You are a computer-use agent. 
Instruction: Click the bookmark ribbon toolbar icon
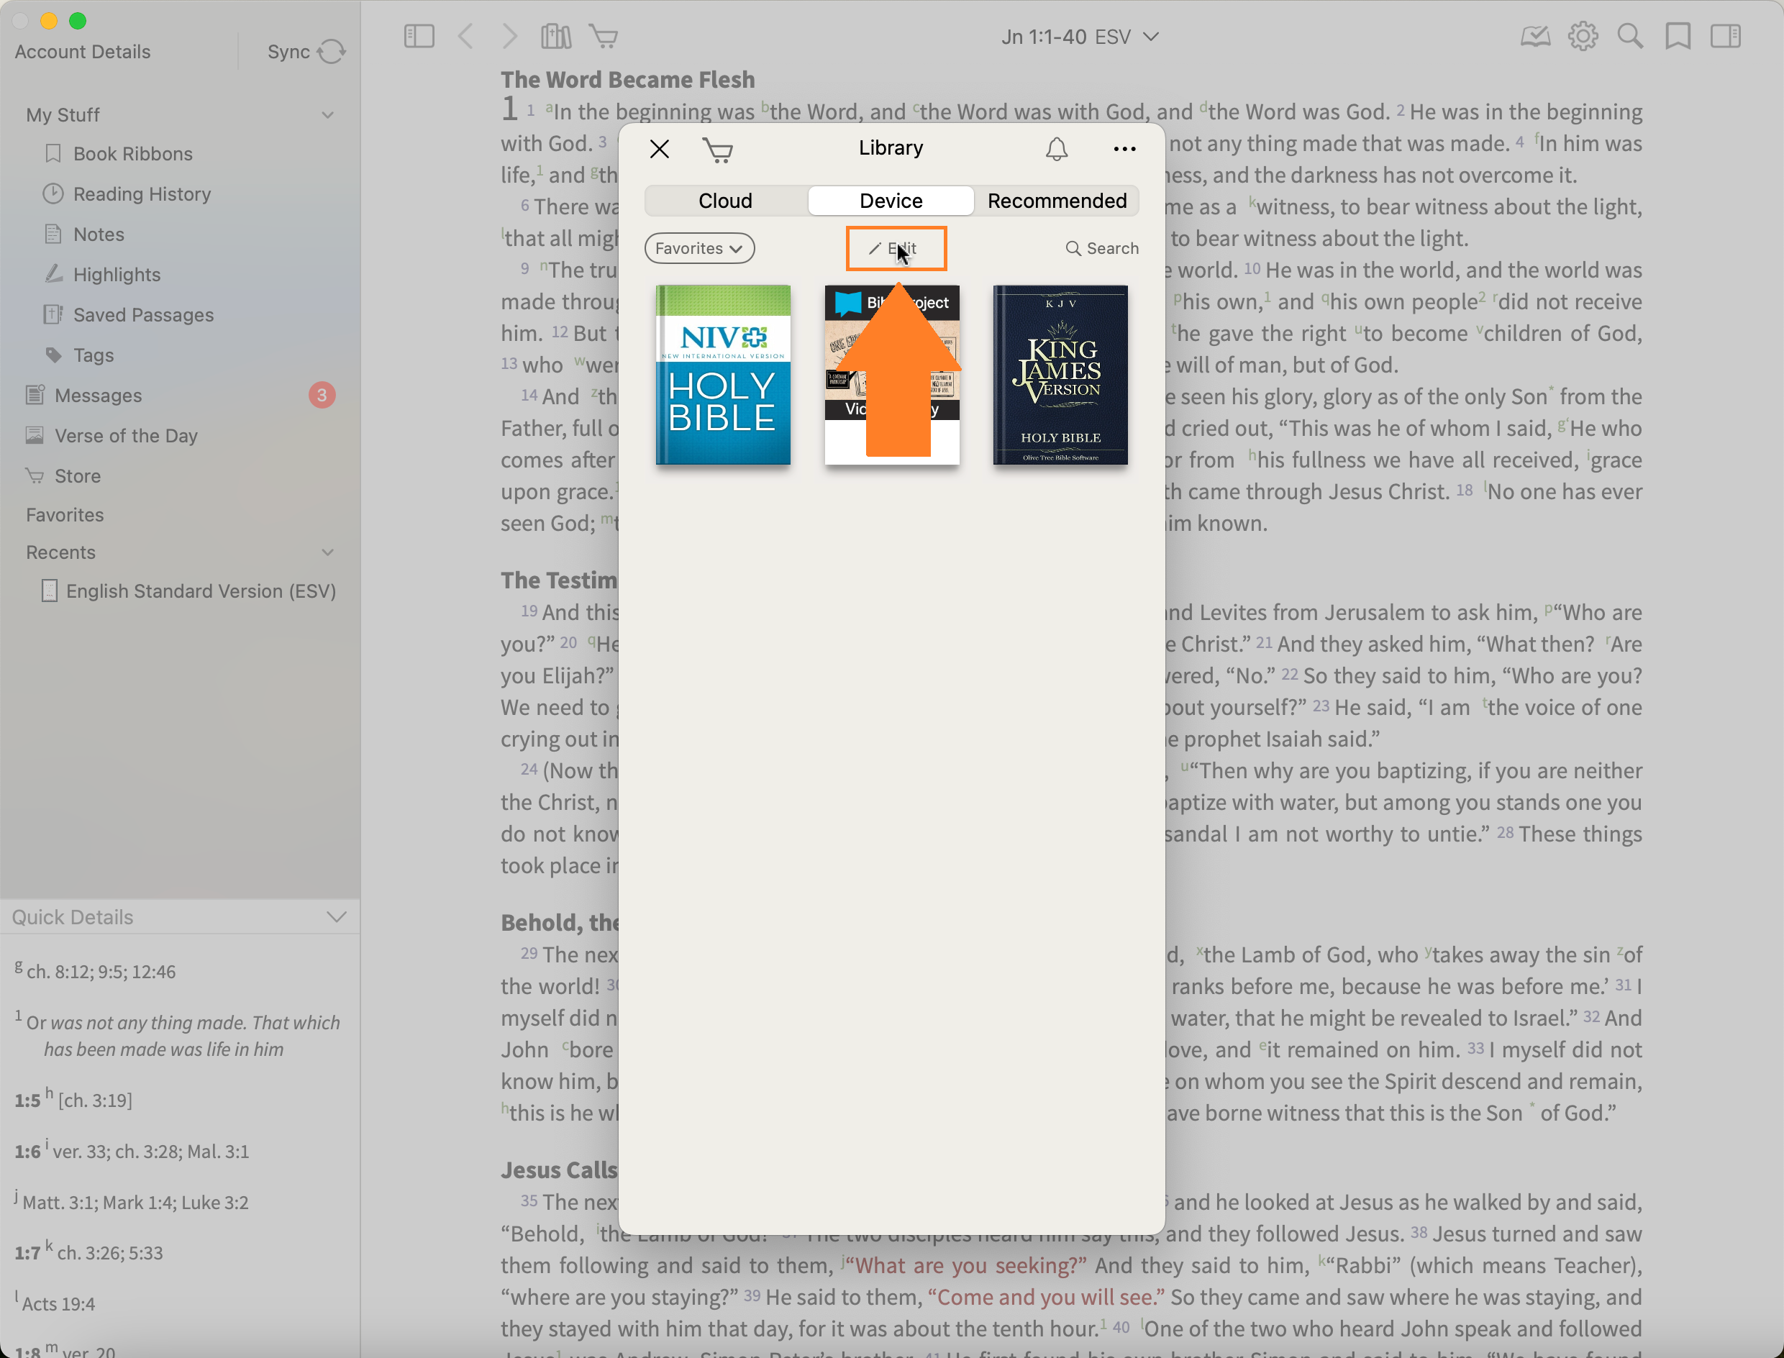click(x=1678, y=37)
